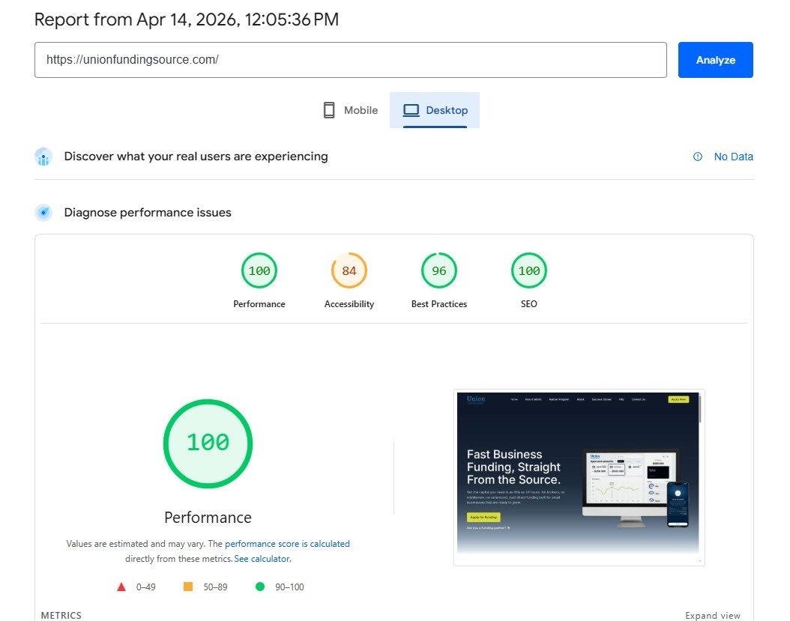Screen dimensions: 790x621
Task: Click the green circle 90–100 legend icon
Action: [260, 587]
